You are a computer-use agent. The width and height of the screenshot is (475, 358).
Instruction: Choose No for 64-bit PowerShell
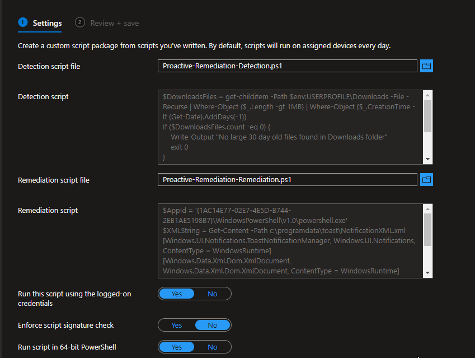click(x=213, y=347)
